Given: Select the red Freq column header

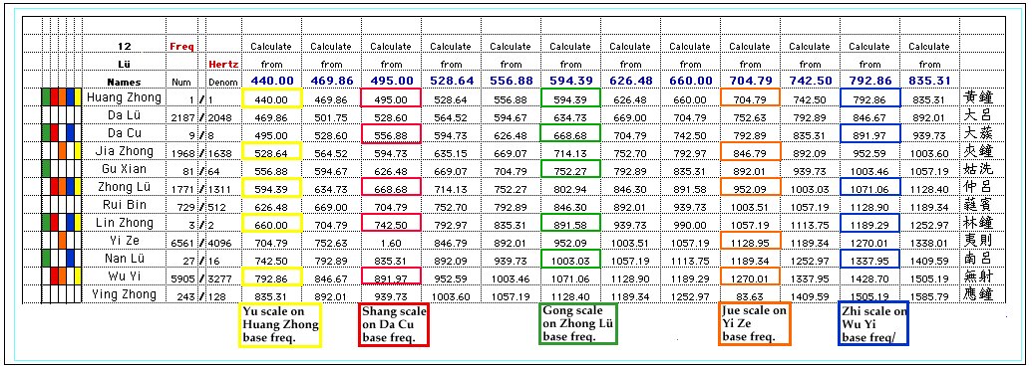Looking at the screenshot, I should (180, 47).
